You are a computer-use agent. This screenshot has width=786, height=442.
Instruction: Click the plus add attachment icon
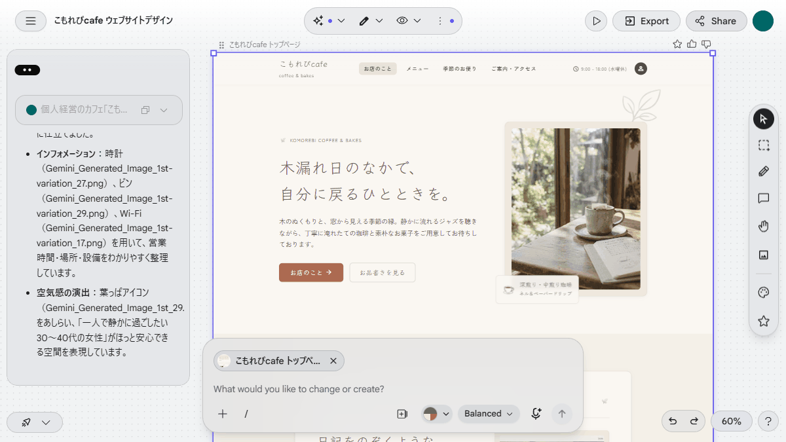223,414
